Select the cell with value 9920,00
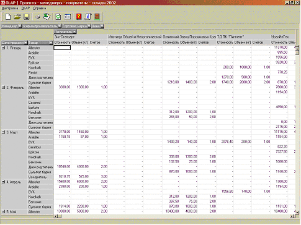Screen dimensions: 301x225 279,62
